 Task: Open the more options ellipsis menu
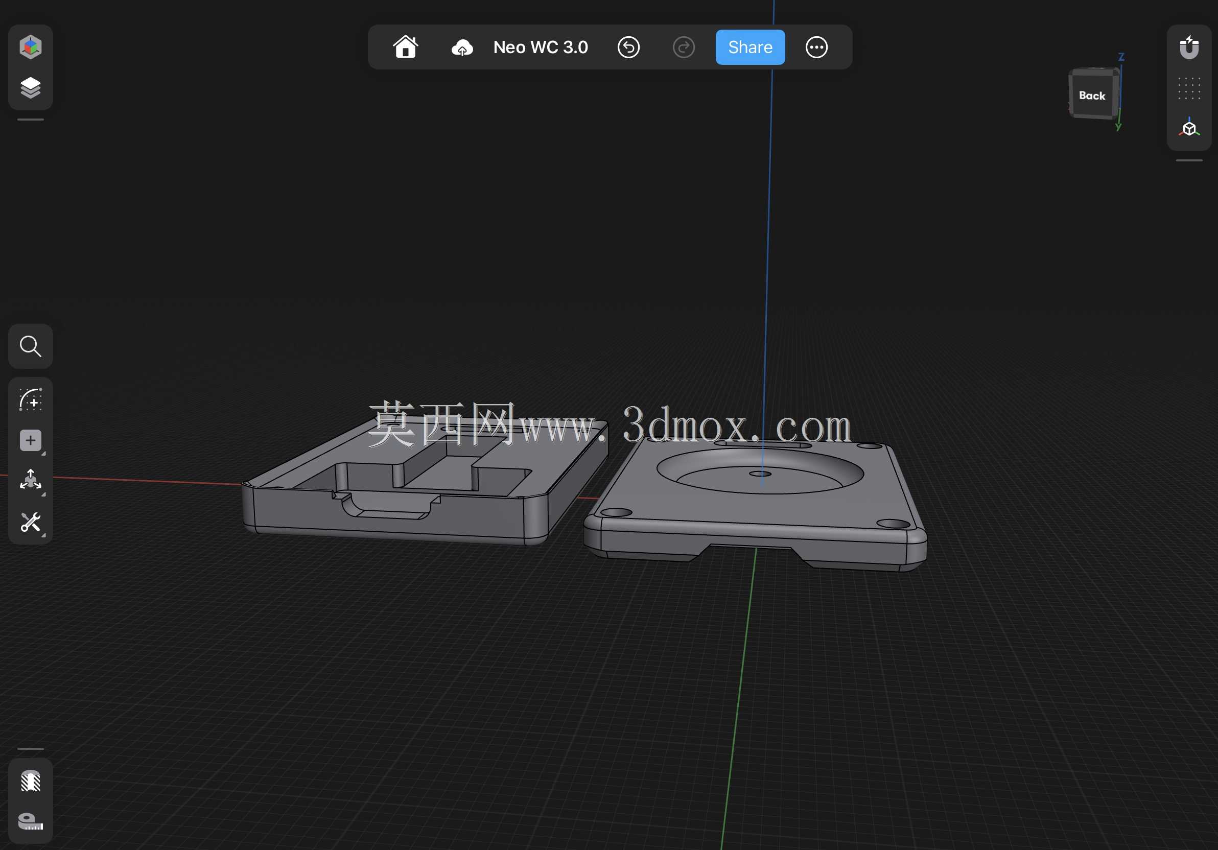tap(816, 47)
